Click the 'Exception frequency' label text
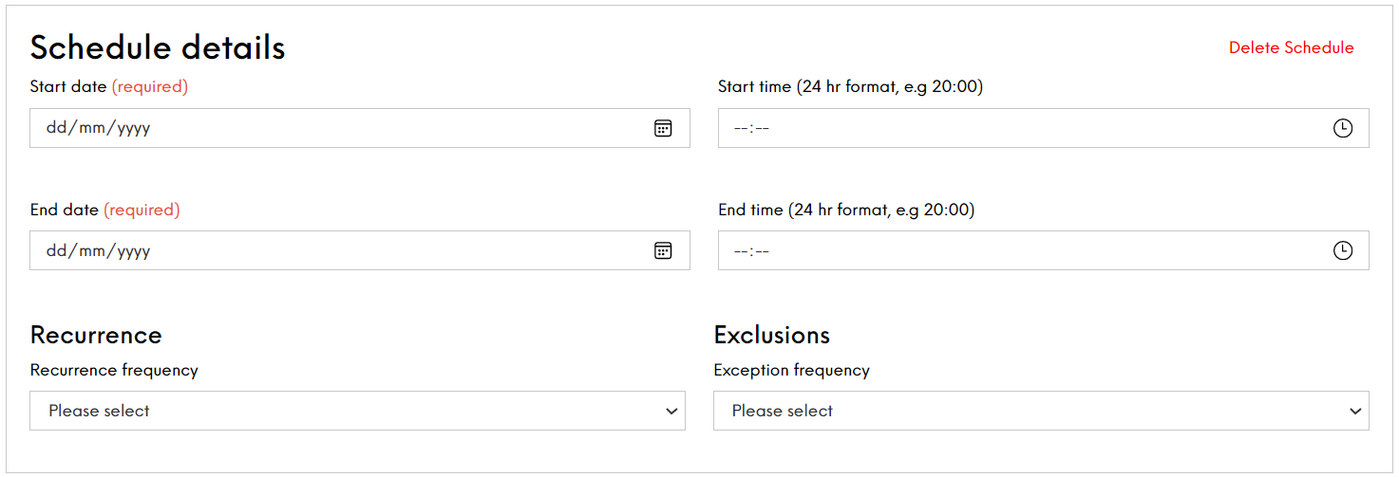This screenshot has width=1399, height=477. (x=792, y=370)
